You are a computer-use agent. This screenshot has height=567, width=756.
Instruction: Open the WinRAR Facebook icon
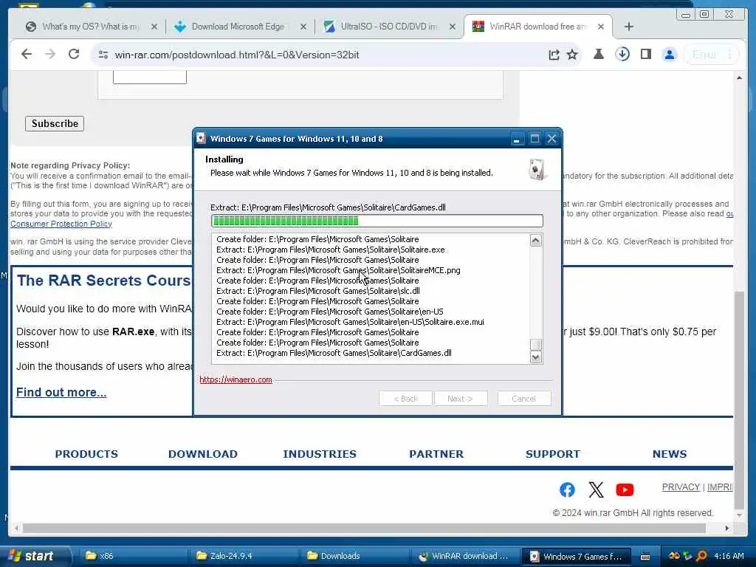pyautogui.click(x=567, y=490)
